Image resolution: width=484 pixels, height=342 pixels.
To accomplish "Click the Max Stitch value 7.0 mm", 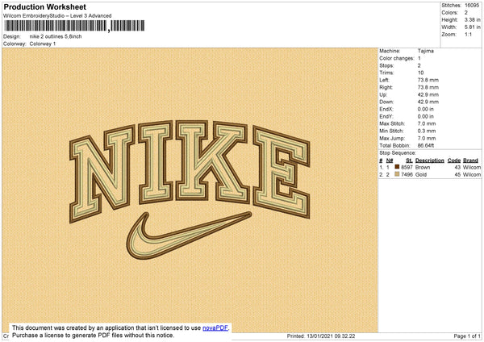I will click(x=427, y=123).
